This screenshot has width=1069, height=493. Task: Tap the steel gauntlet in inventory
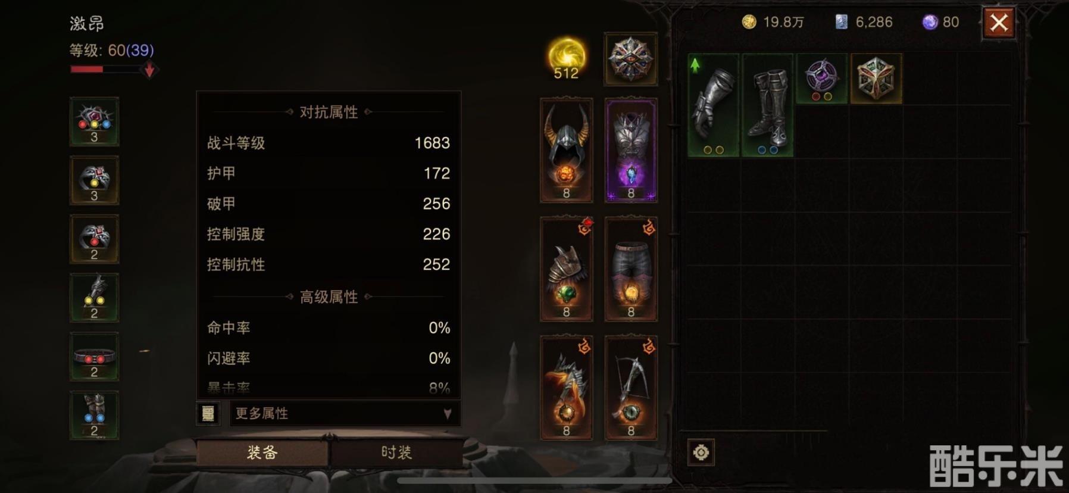713,105
